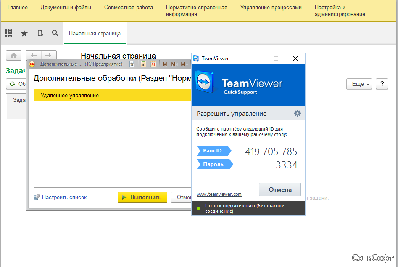Viewport: 398px width, 267px height.
Task: Go to home with the house icon
Action: point(14,56)
